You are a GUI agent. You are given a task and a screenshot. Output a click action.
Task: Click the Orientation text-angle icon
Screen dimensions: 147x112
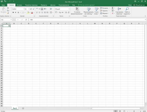45,9
